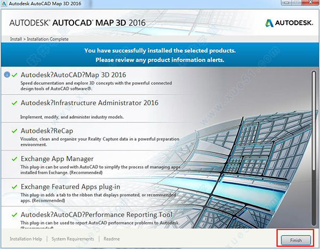Click the window title "Autodesk AutoCAD Map 3D 2016"
This screenshot has width=320, height=249.
[45, 4]
